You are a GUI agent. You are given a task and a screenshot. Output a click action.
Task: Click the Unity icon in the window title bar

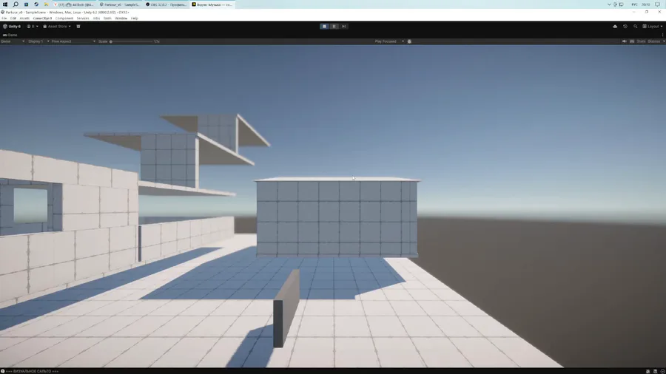click(x=2, y=13)
